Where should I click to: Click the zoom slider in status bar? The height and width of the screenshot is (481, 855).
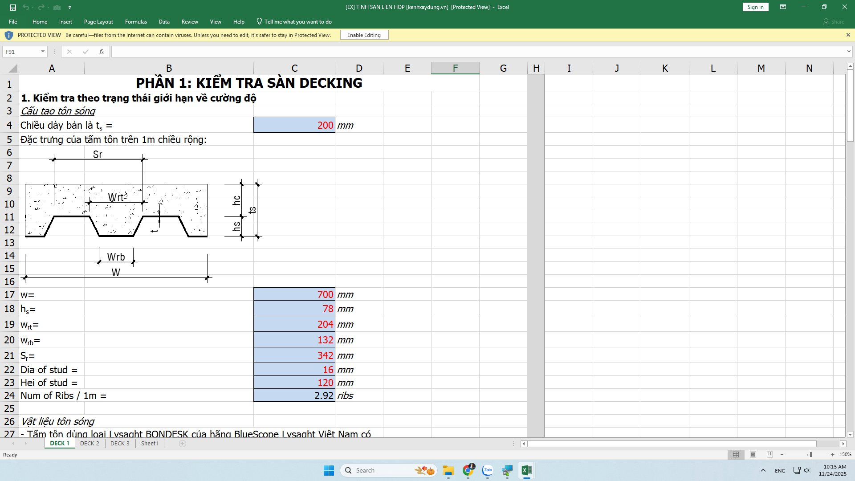pyautogui.click(x=811, y=455)
